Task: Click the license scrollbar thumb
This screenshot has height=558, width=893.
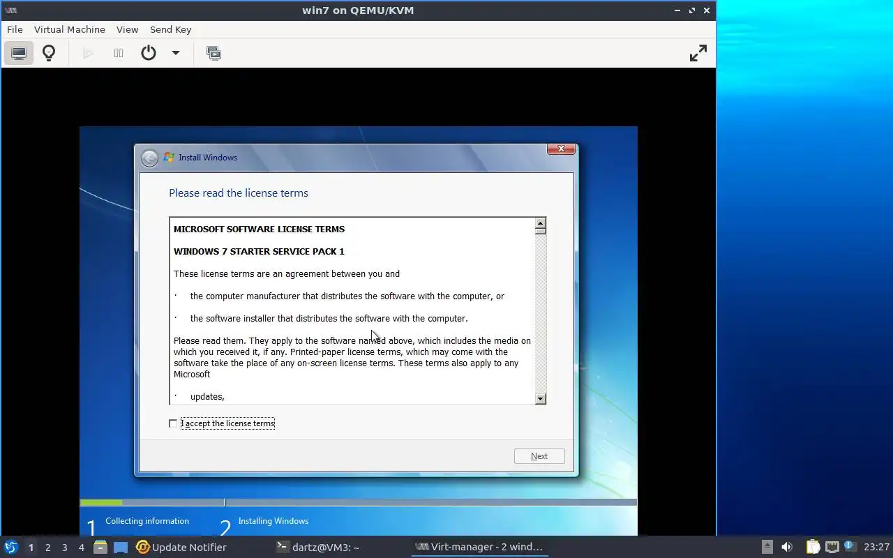Action: [x=541, y=230]
